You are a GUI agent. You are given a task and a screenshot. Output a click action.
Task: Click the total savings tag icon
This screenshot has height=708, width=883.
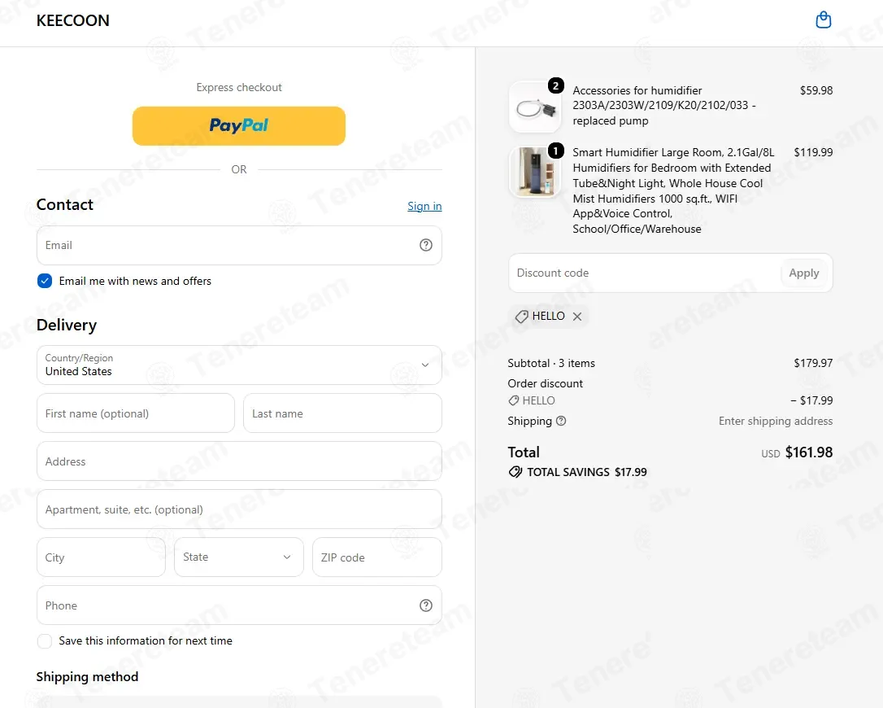tap(515, 472)
